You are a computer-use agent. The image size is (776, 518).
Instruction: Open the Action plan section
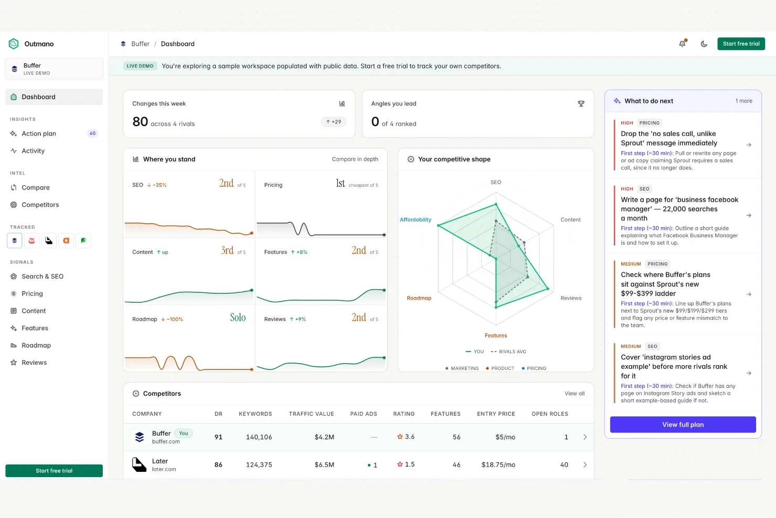click(54, 134)
